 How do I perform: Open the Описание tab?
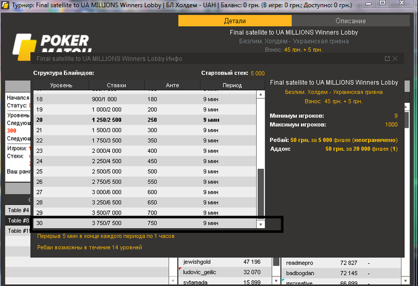click(x=351, y=21)
